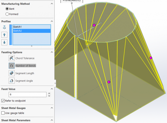Click the Chord Tolerance label
Viewport: 167px width, 123px height.
[25, 58]
